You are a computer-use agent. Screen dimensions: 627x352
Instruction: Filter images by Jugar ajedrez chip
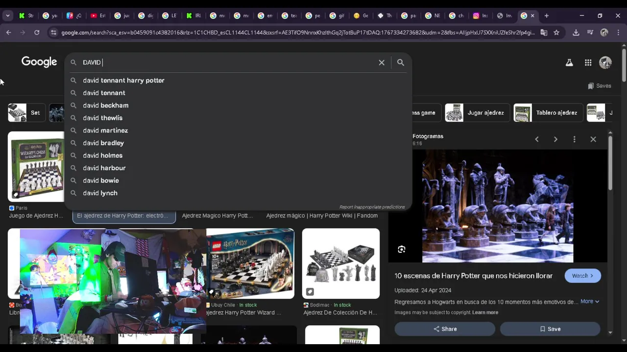point(477,112)
